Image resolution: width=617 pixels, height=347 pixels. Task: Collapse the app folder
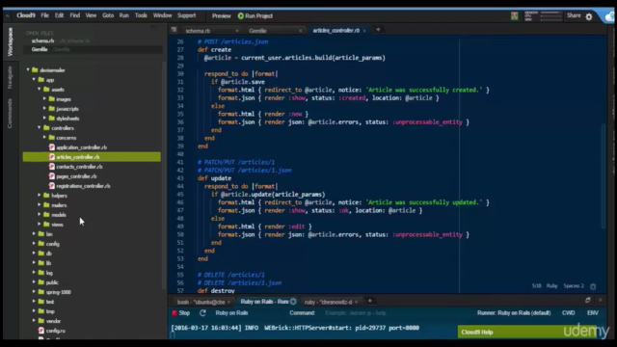[x=34, y=80]
